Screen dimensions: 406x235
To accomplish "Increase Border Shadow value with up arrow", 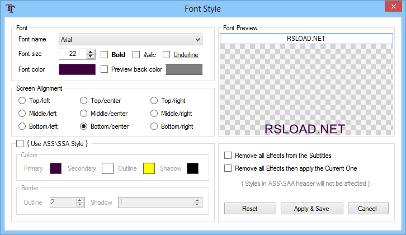I will [197, 200].
